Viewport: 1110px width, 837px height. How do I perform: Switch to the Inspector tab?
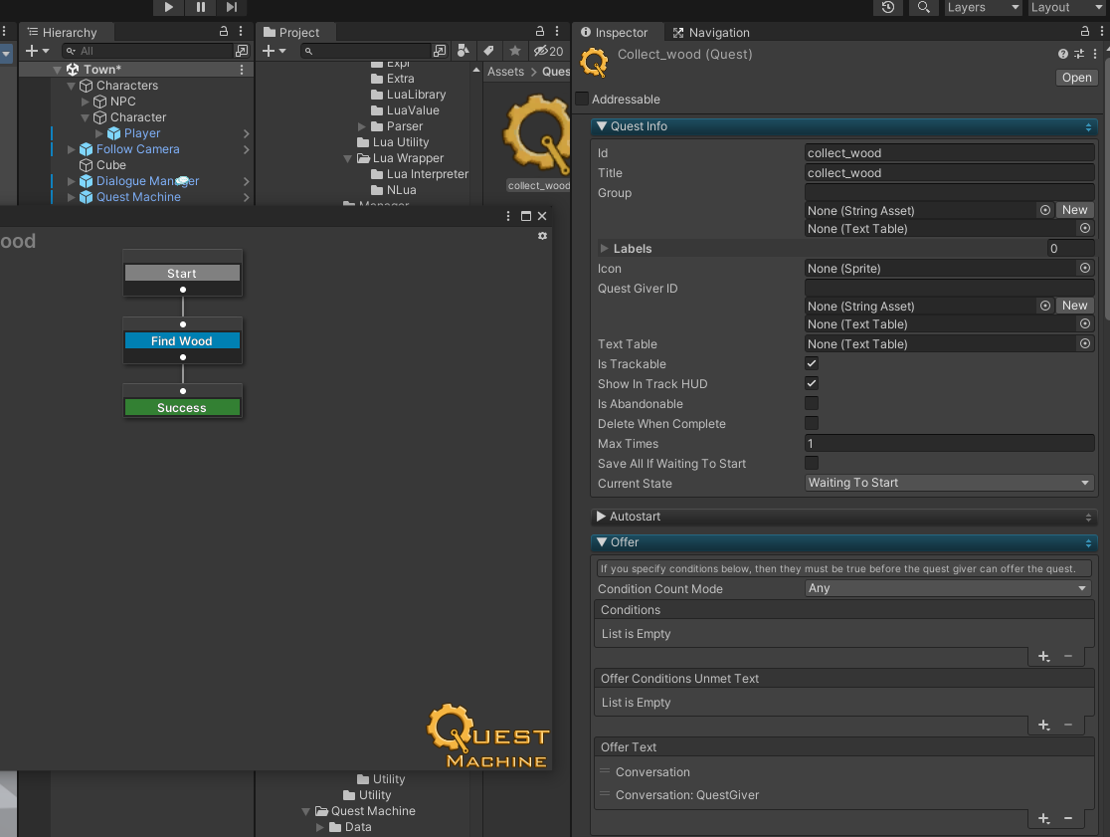click(x=614, y=33)
